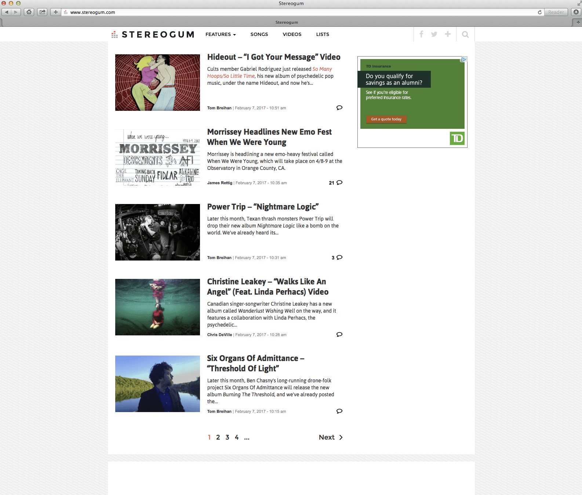Click the Safari forward arrow button
Screen dimensions: 582x495
click(x=16, y=12)
